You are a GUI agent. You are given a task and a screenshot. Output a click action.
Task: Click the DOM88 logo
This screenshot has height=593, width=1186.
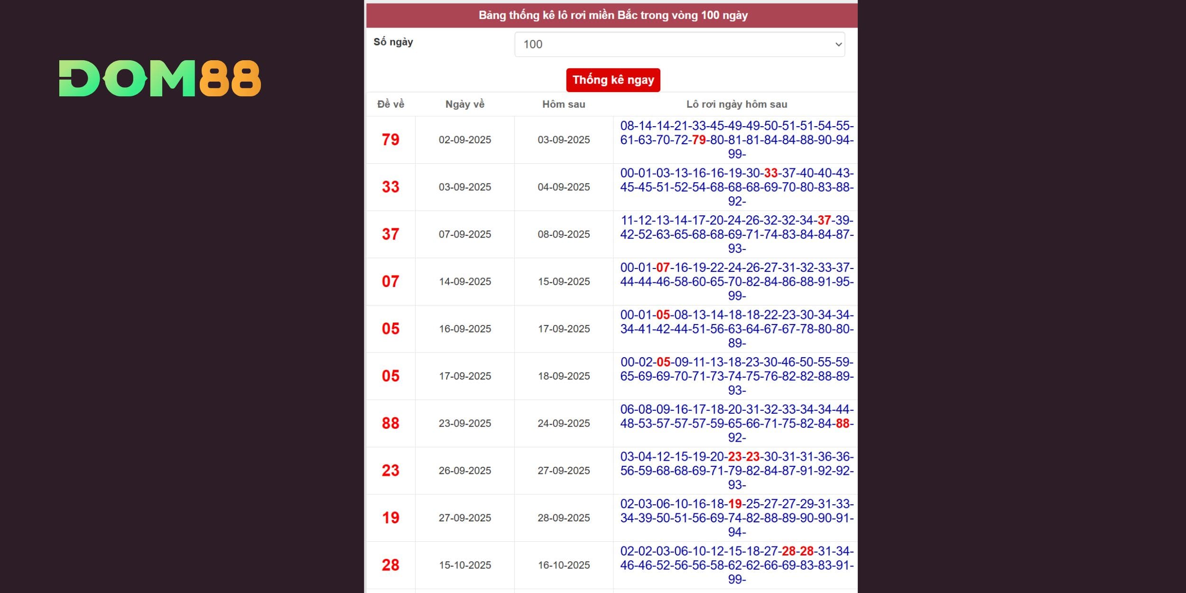coord(160,78)
